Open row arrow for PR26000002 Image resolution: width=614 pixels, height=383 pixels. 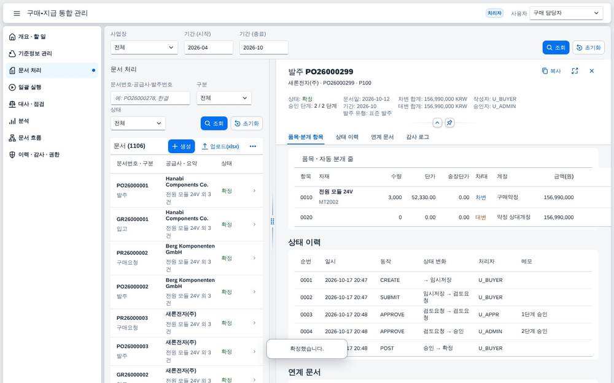255,258
